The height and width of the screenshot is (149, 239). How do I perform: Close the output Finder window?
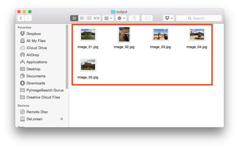tap(19, 12)
